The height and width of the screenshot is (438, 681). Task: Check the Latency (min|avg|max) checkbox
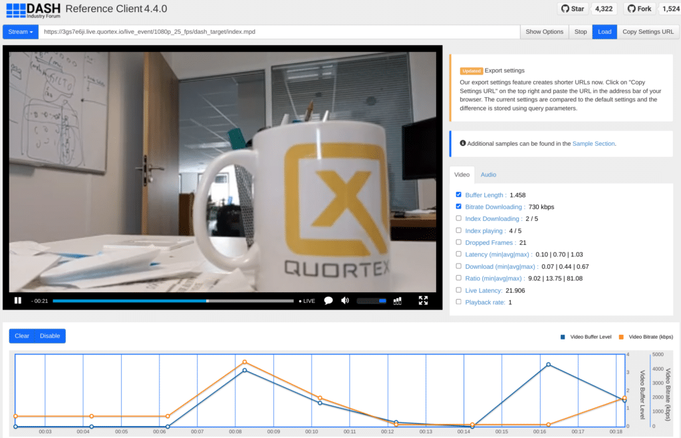tap(459, 254)
